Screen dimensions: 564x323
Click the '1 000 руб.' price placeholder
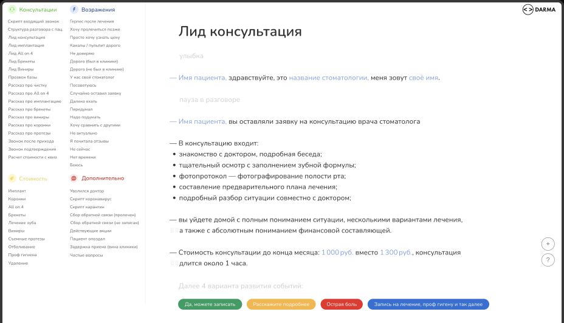tap(337, 253)
